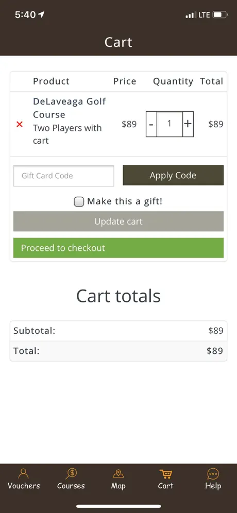Open the Help tab chat bubble icon
237x513 pixels.
pos(213,474)
